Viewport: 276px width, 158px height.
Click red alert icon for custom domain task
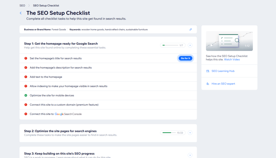(x=26, y=104)
